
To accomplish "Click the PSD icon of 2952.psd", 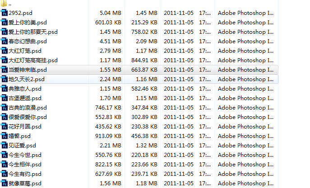I will click(x=5, y=13).
